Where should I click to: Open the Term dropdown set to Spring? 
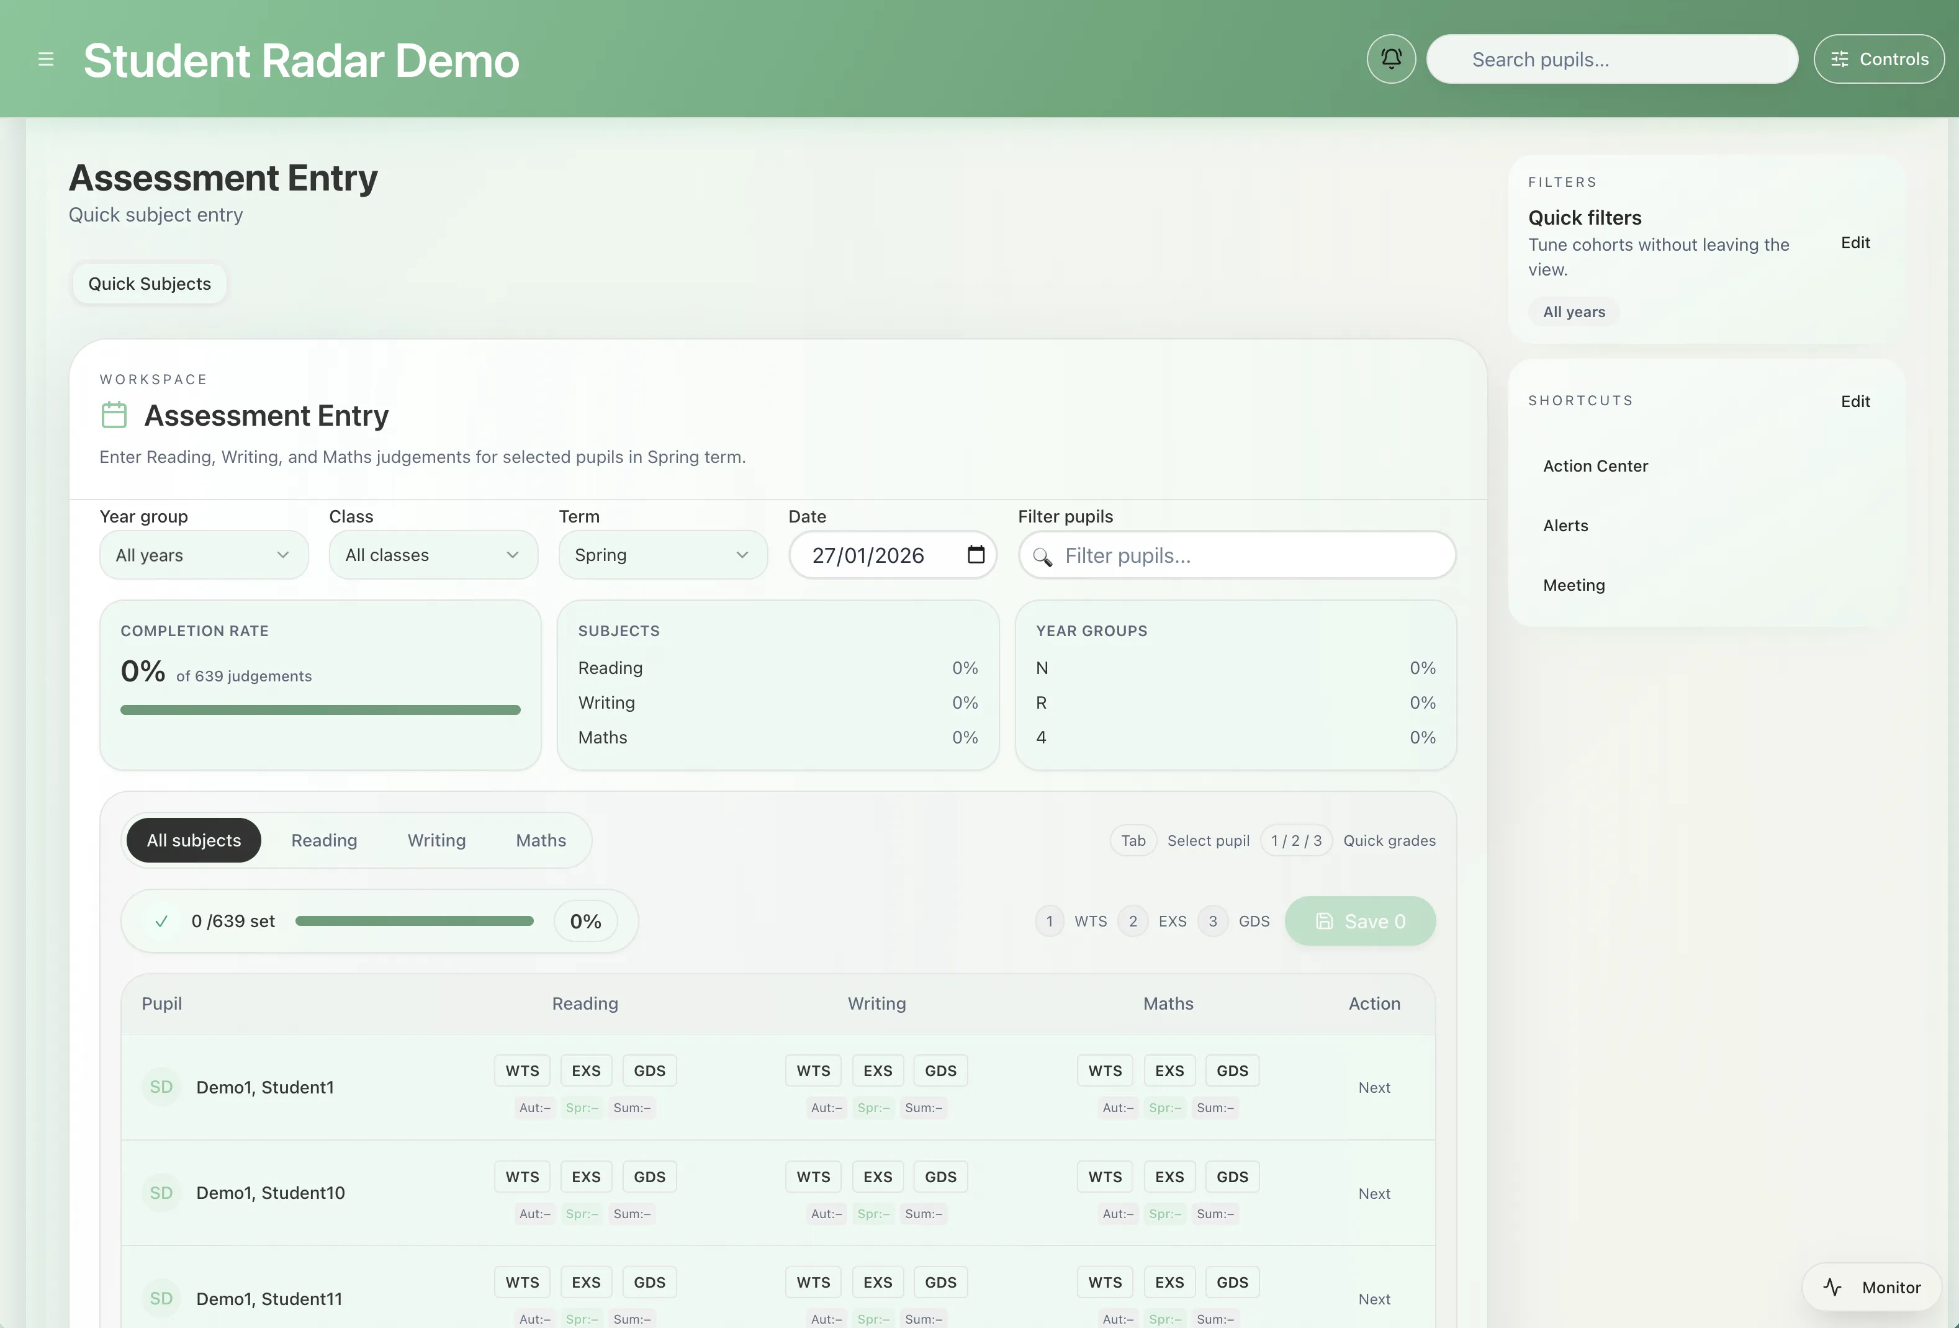coord(662,554)
